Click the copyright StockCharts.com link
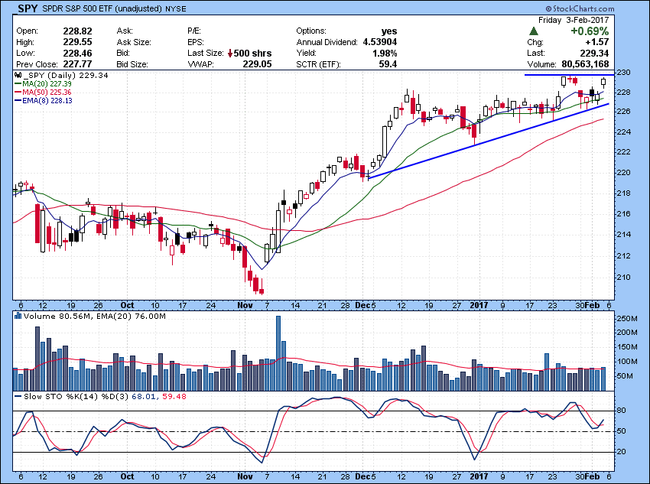 click(x=580, y=8)
